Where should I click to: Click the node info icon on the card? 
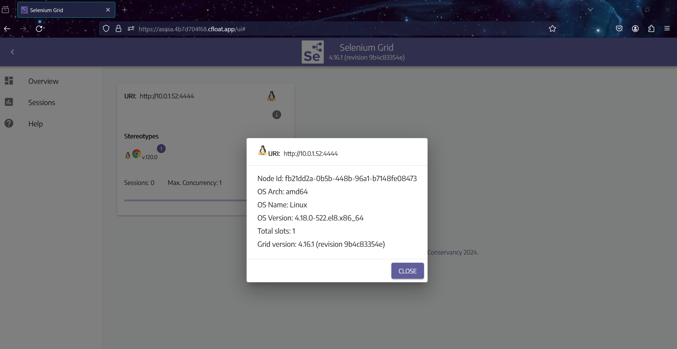[x=277, y=115]
